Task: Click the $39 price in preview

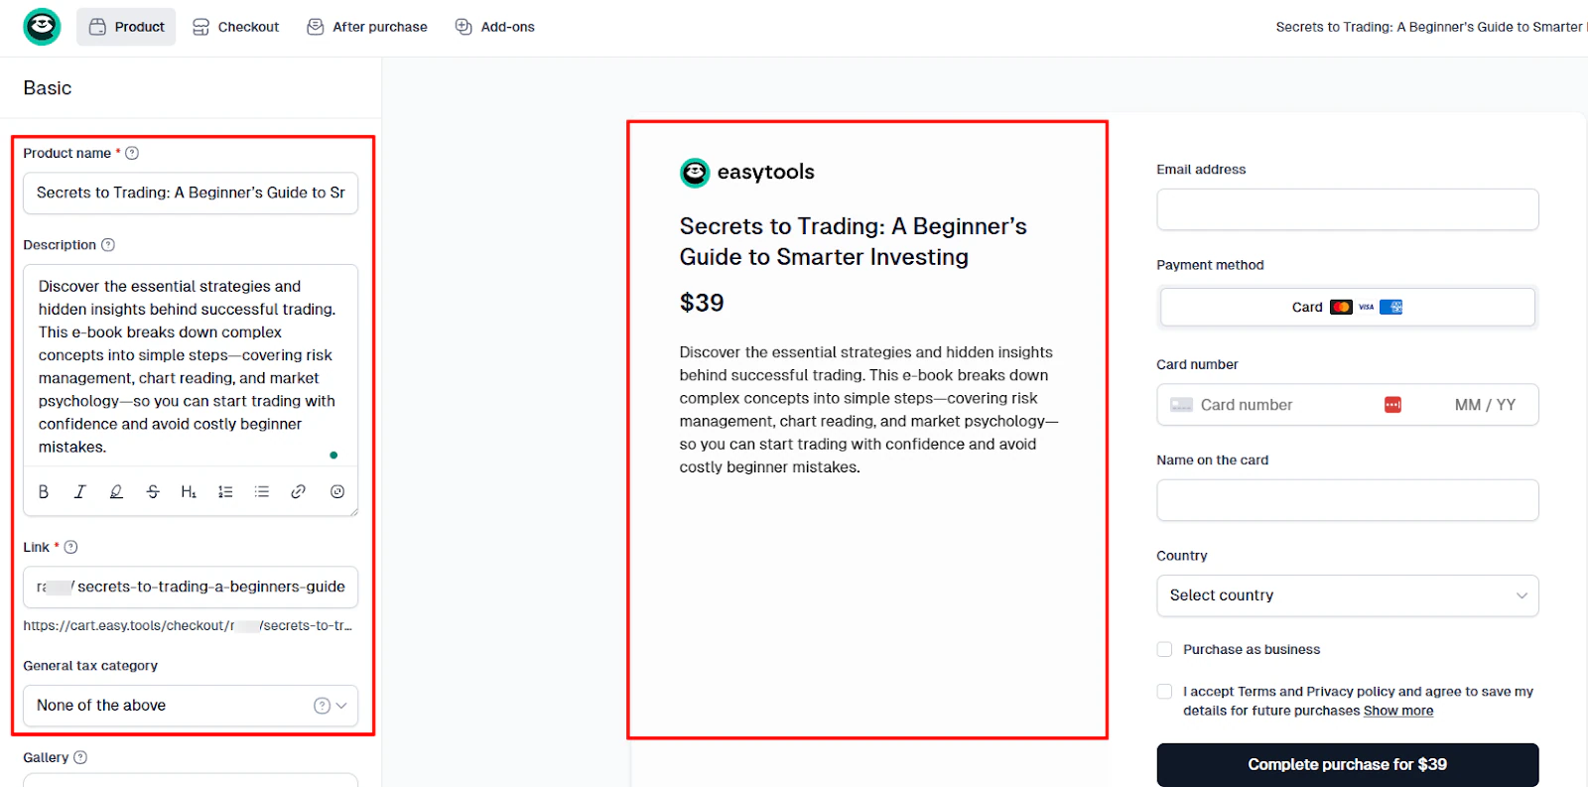Action: [x=702, y=303]
